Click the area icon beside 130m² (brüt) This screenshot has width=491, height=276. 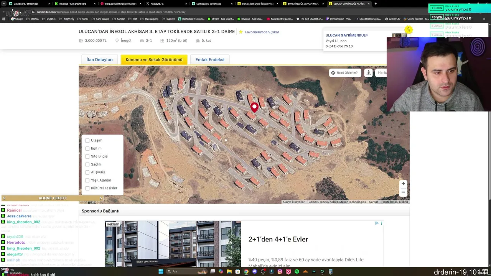point(162,41)
